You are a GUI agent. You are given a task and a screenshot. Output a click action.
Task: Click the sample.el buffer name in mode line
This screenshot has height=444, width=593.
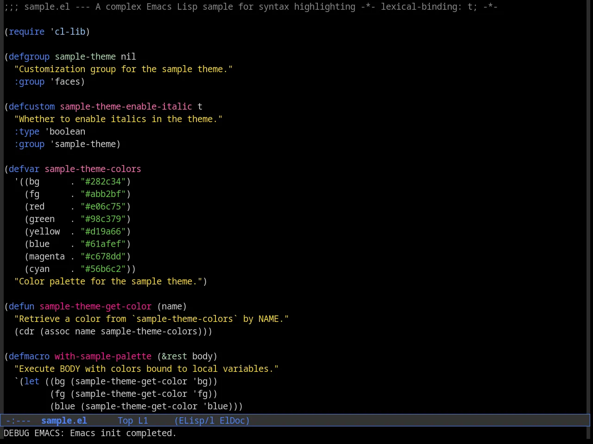pyautogui.click(x=64, y=420)
